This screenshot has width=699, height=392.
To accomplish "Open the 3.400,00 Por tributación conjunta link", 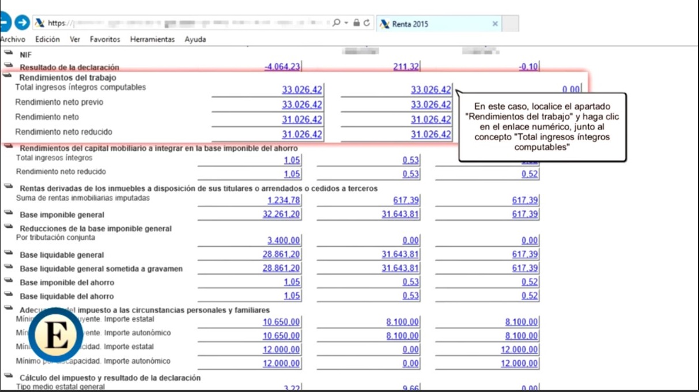I will point(284,240).
